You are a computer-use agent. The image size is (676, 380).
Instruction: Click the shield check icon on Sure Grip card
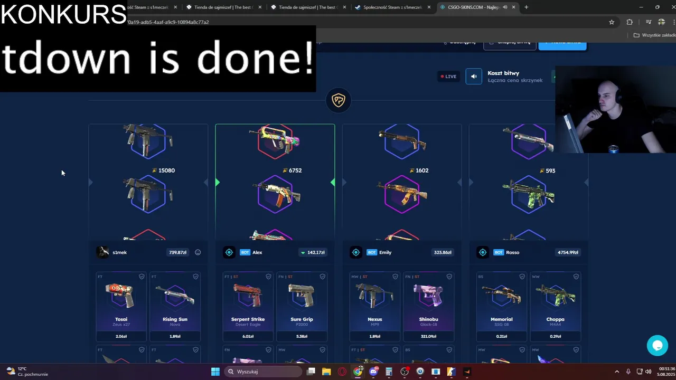pyautogui.click(x=322, y=277)
